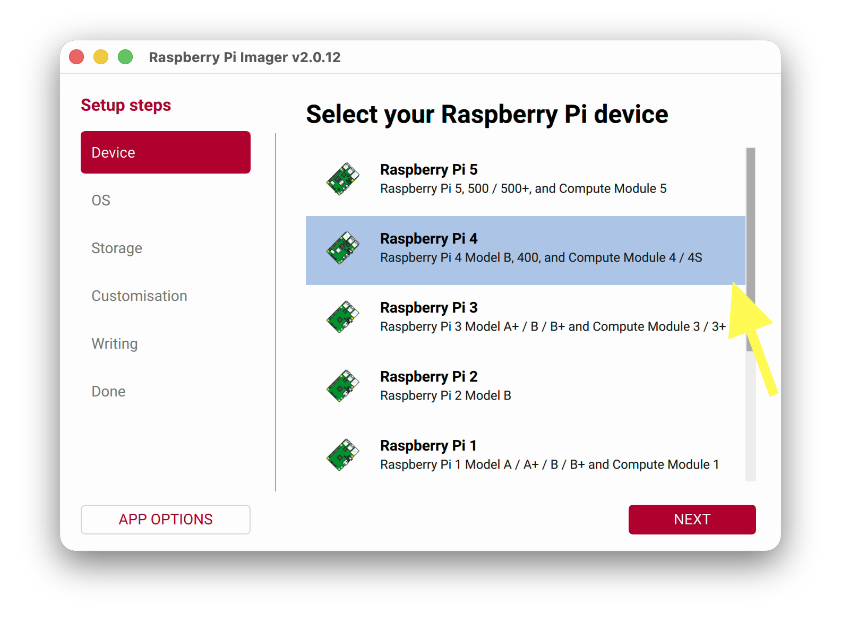Click the Raspberry Pi 4 board icon
The height and width of the screenshot is (630, 841).
pos(342,248)
